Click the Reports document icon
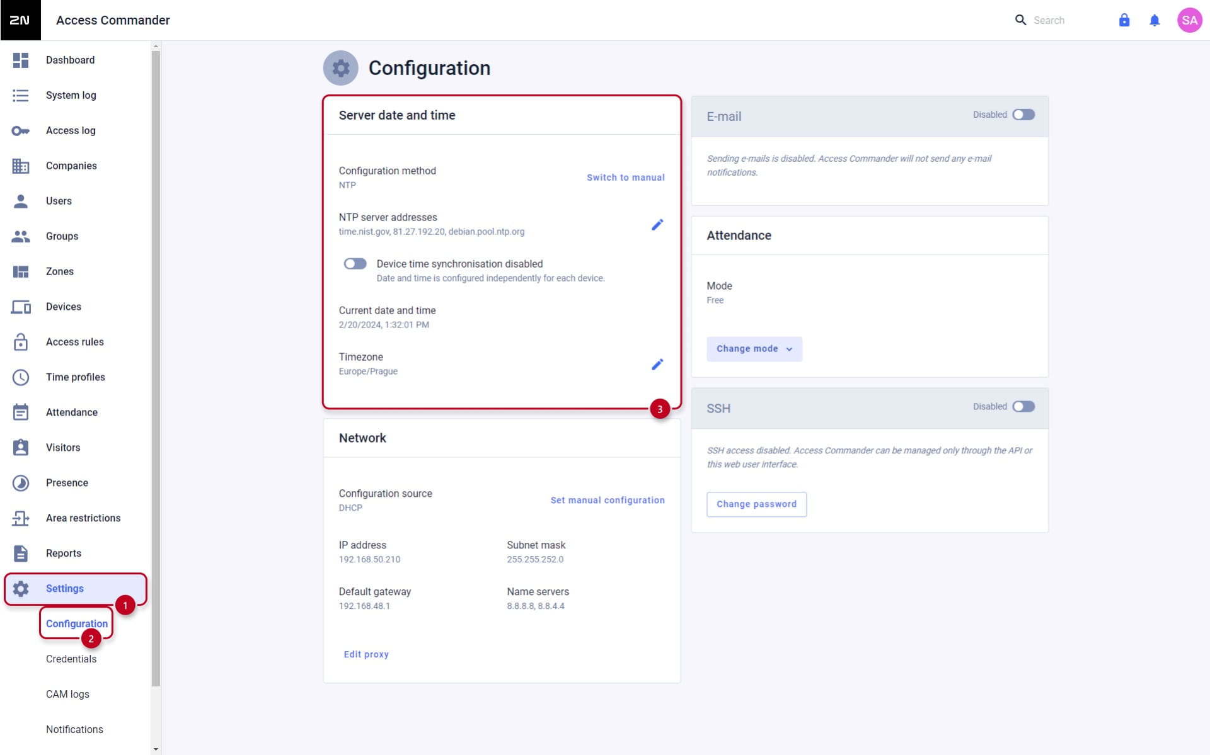The image size is (1210, 755). tap(21, 553)
